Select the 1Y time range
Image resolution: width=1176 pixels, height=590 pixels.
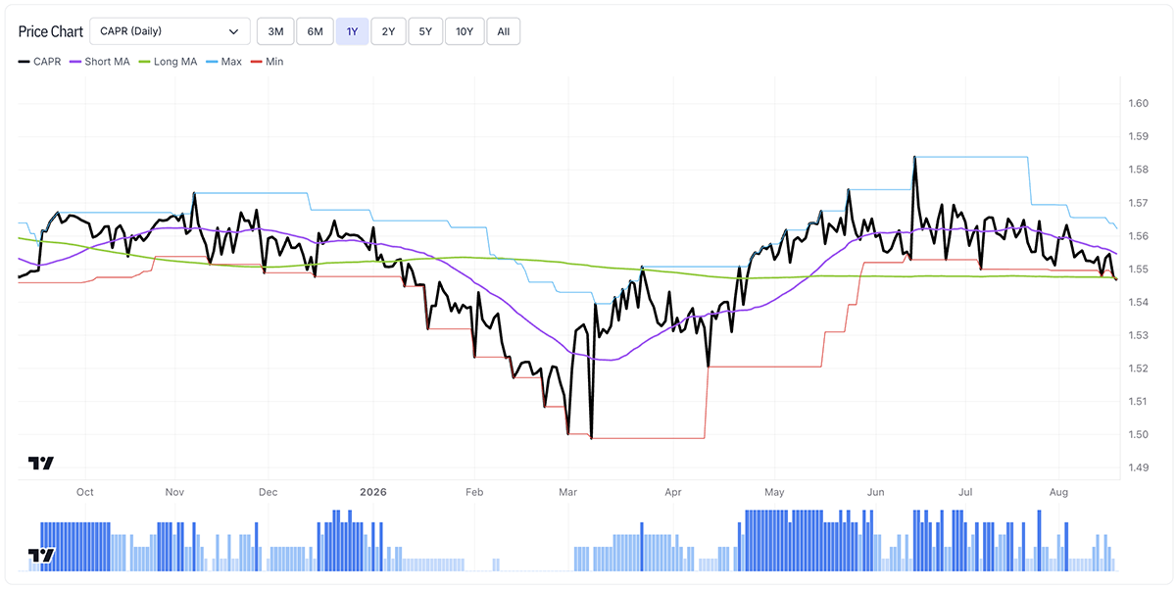click(x=352, y=31)
